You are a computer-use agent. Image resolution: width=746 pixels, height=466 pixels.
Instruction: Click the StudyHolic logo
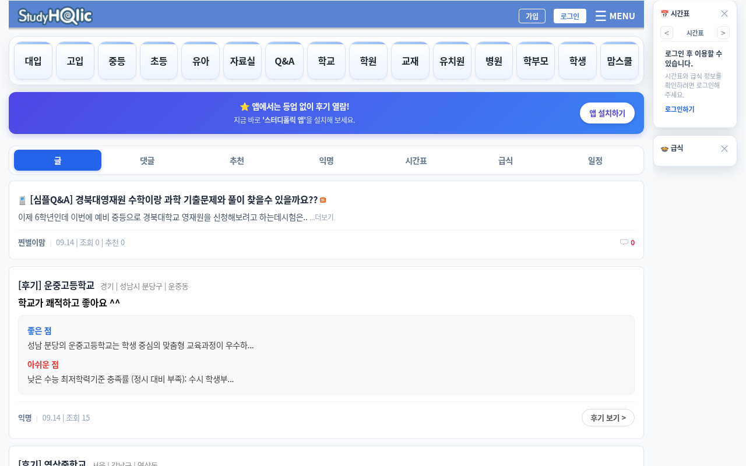click(55, 16)
